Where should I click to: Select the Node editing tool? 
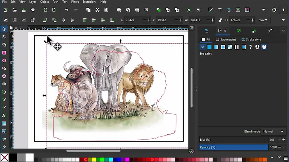(x=4, y=37)
